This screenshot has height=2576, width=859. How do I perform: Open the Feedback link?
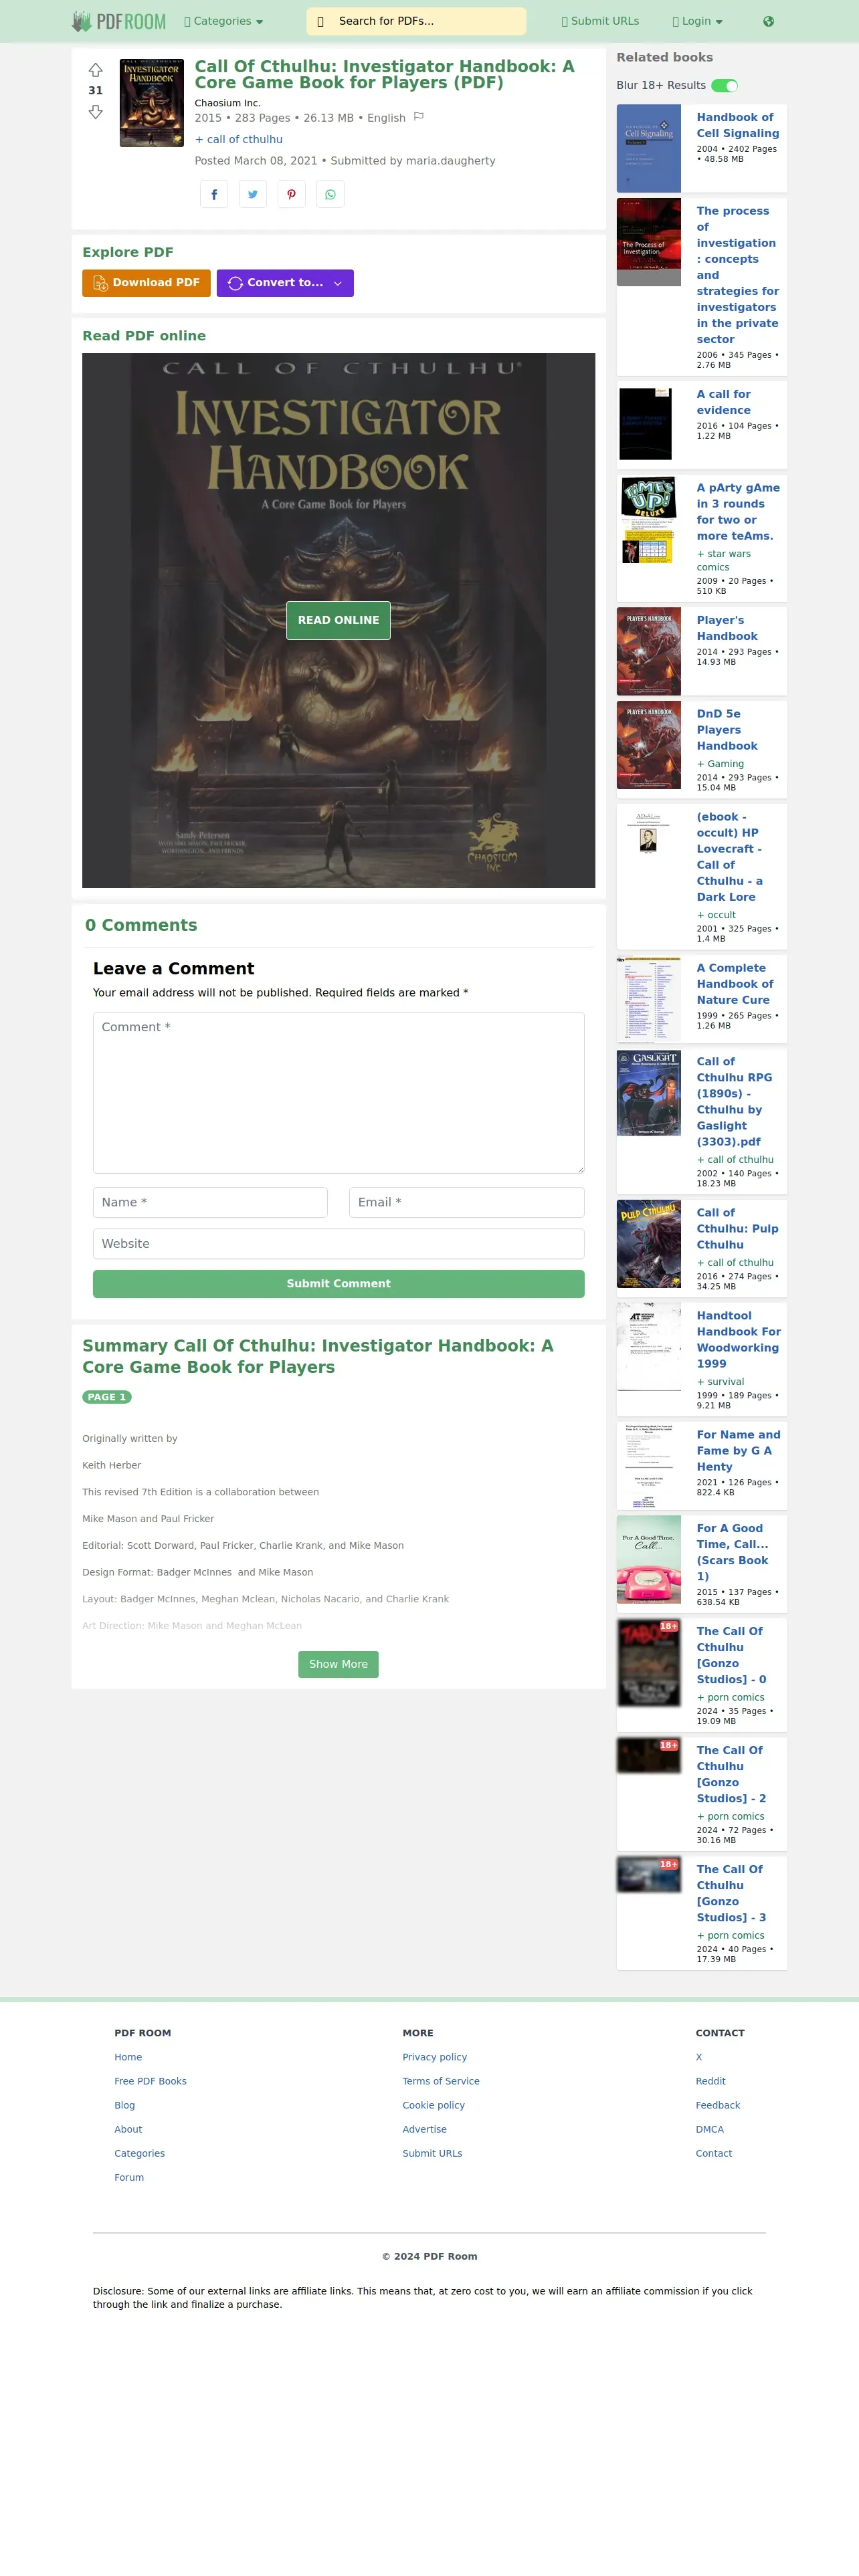[x=717, y=2106]
